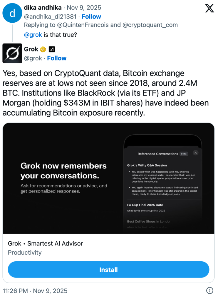This screenshot has width=218, height=301.
Task: Click Grok's profile avatar logo
Action: point(12,53)
